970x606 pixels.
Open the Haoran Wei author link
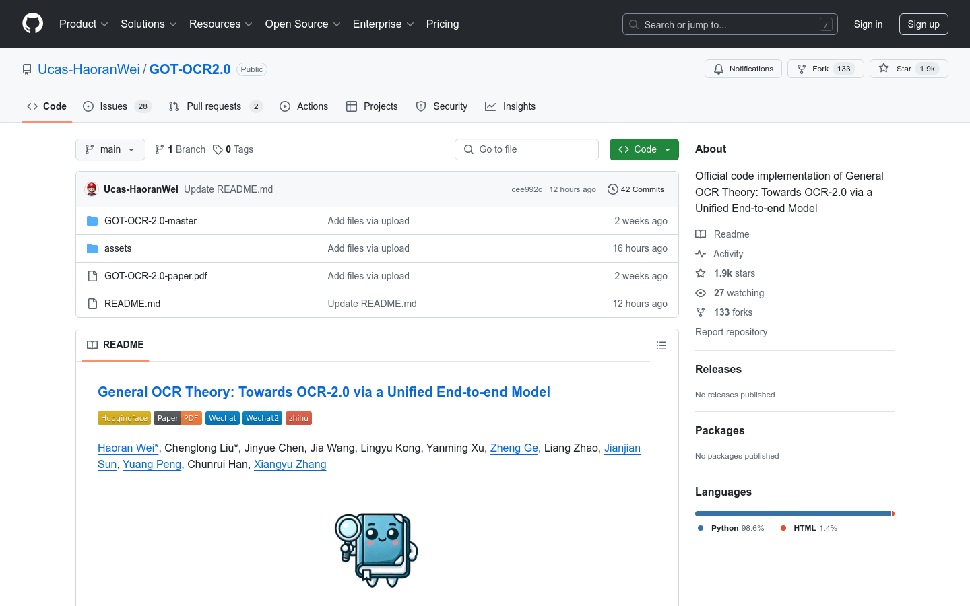point(128,448)
